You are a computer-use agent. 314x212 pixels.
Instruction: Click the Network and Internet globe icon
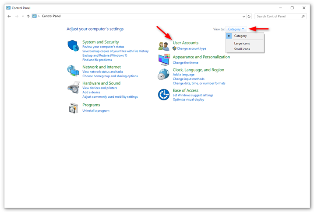pos(73,71)
